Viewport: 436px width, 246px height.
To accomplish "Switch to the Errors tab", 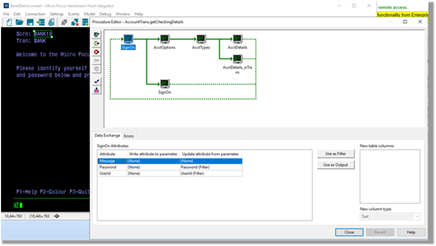I will (x=129, y=136).
